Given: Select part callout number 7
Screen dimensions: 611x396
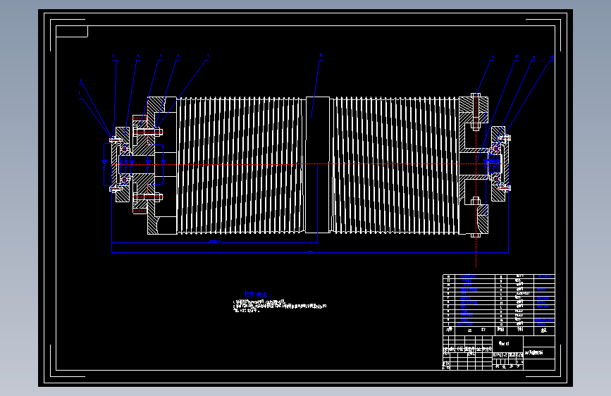Looking at the screenshot, I should (x=208, y=56).
